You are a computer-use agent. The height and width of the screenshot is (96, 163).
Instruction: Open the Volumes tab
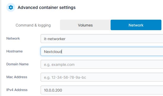tap(85, 25)
